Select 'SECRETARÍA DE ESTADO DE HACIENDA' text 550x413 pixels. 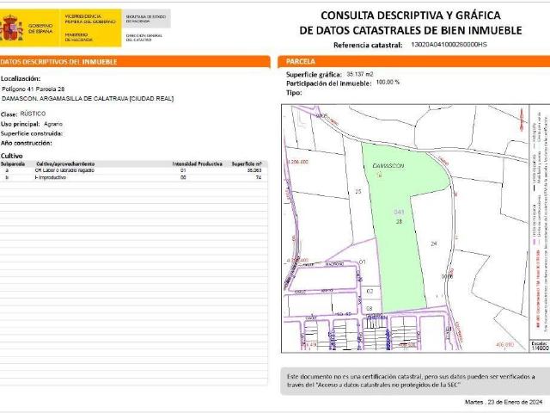(146, 19)
